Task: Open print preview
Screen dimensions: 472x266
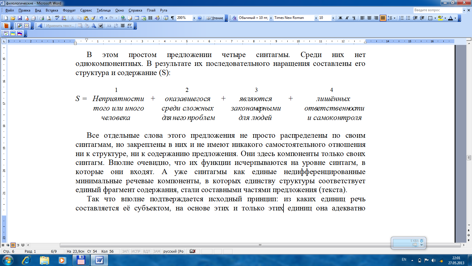Action: click(x=49, y=18)
